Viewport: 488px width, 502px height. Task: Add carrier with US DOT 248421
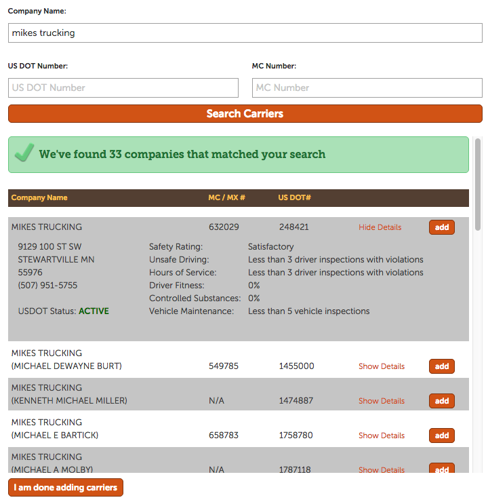point(442,227)
